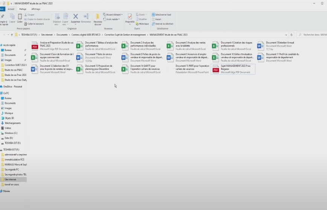Select Document 1 Tableau d'analyse Excel file

click(98, 46)
